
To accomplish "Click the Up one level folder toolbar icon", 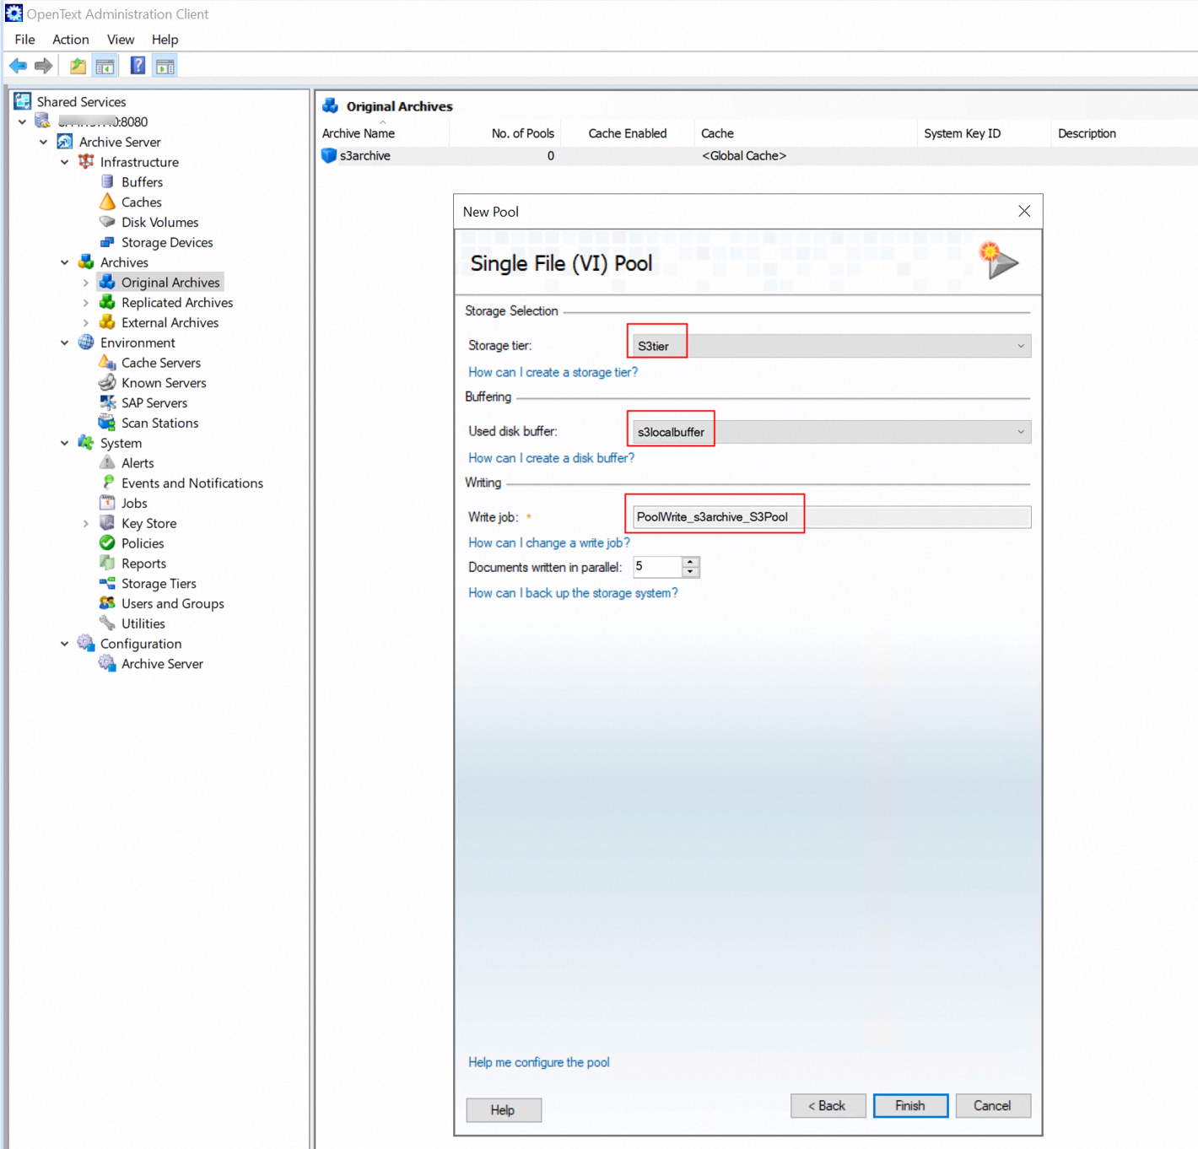I will click(78, 66).
